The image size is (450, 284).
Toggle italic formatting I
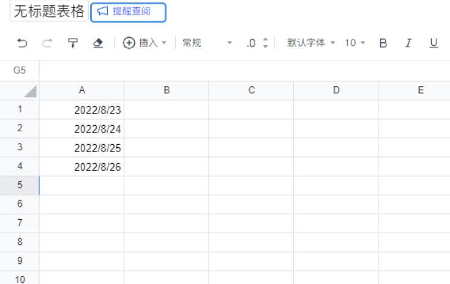pyautogui.click(x=408, y=43)
